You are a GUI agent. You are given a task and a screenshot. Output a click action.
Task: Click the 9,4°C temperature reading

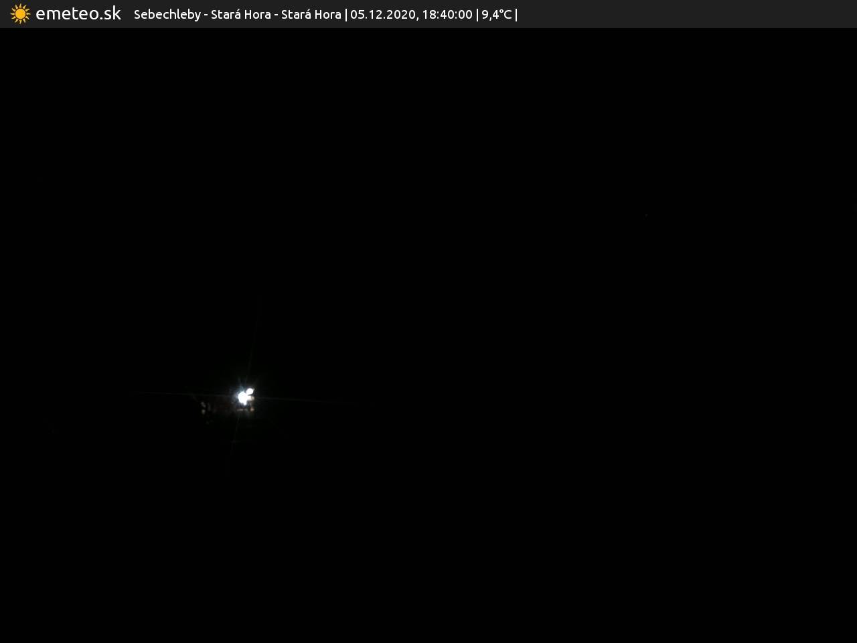(x=496, y=15)
